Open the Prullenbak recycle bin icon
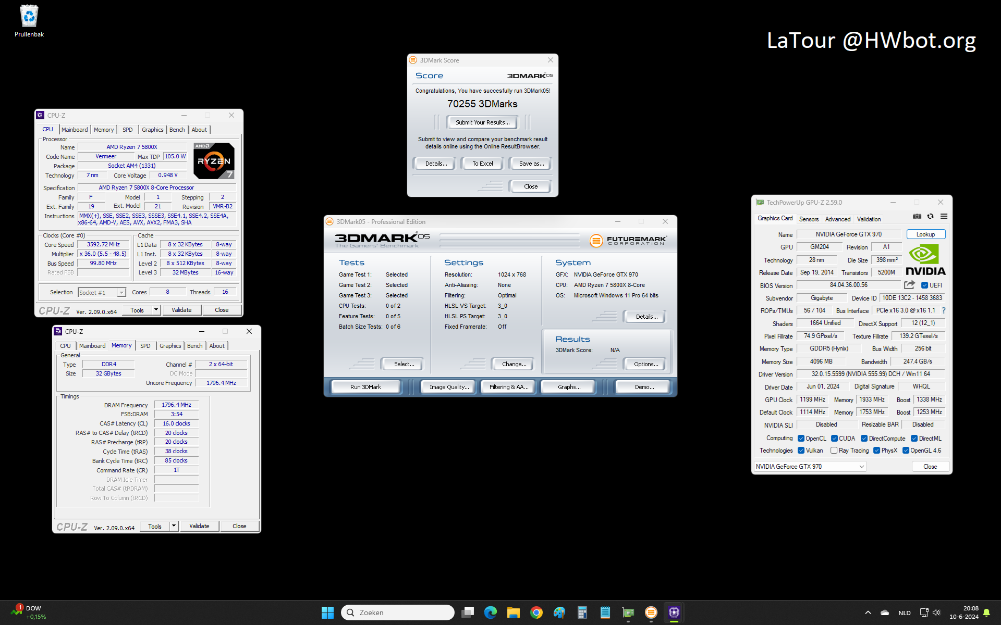 [29, 21]
